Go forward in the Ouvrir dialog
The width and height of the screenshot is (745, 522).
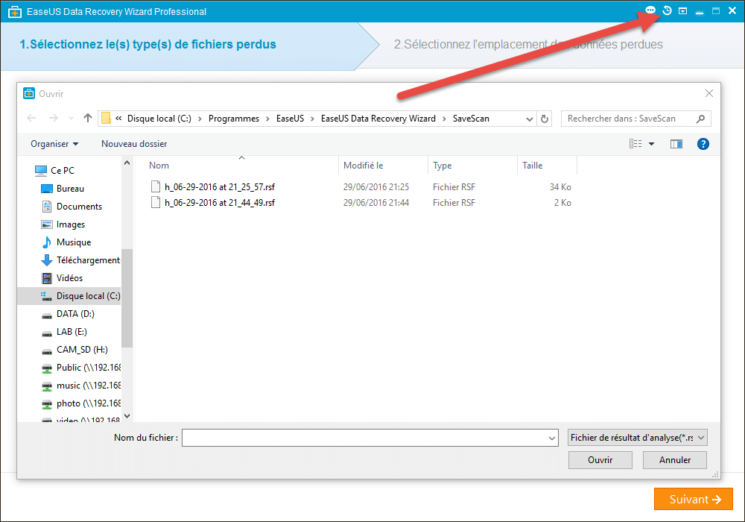[x=53, y=118]
